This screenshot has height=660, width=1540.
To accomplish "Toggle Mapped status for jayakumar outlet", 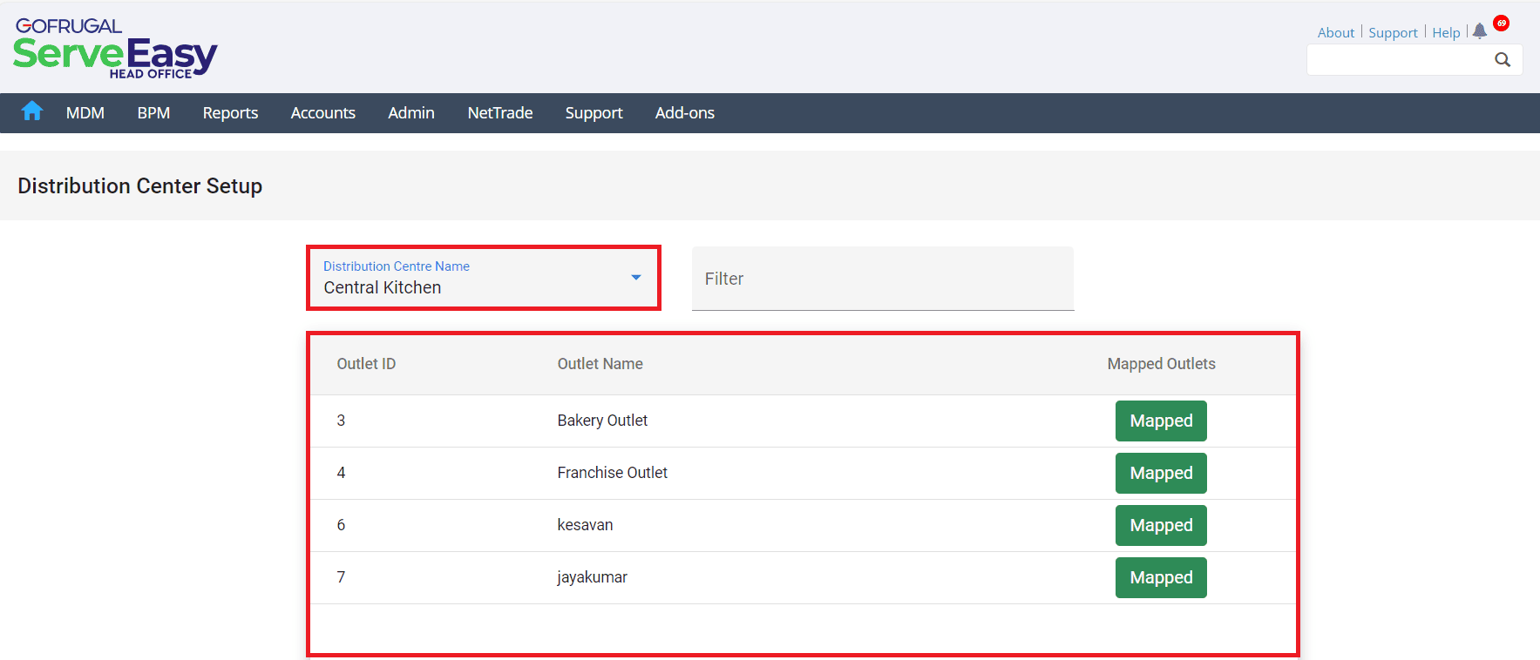I will click(x=1160, y=578).
